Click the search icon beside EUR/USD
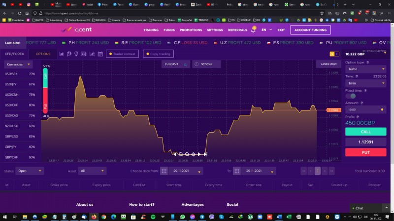 pyautogui.click(x=185, y=64)
